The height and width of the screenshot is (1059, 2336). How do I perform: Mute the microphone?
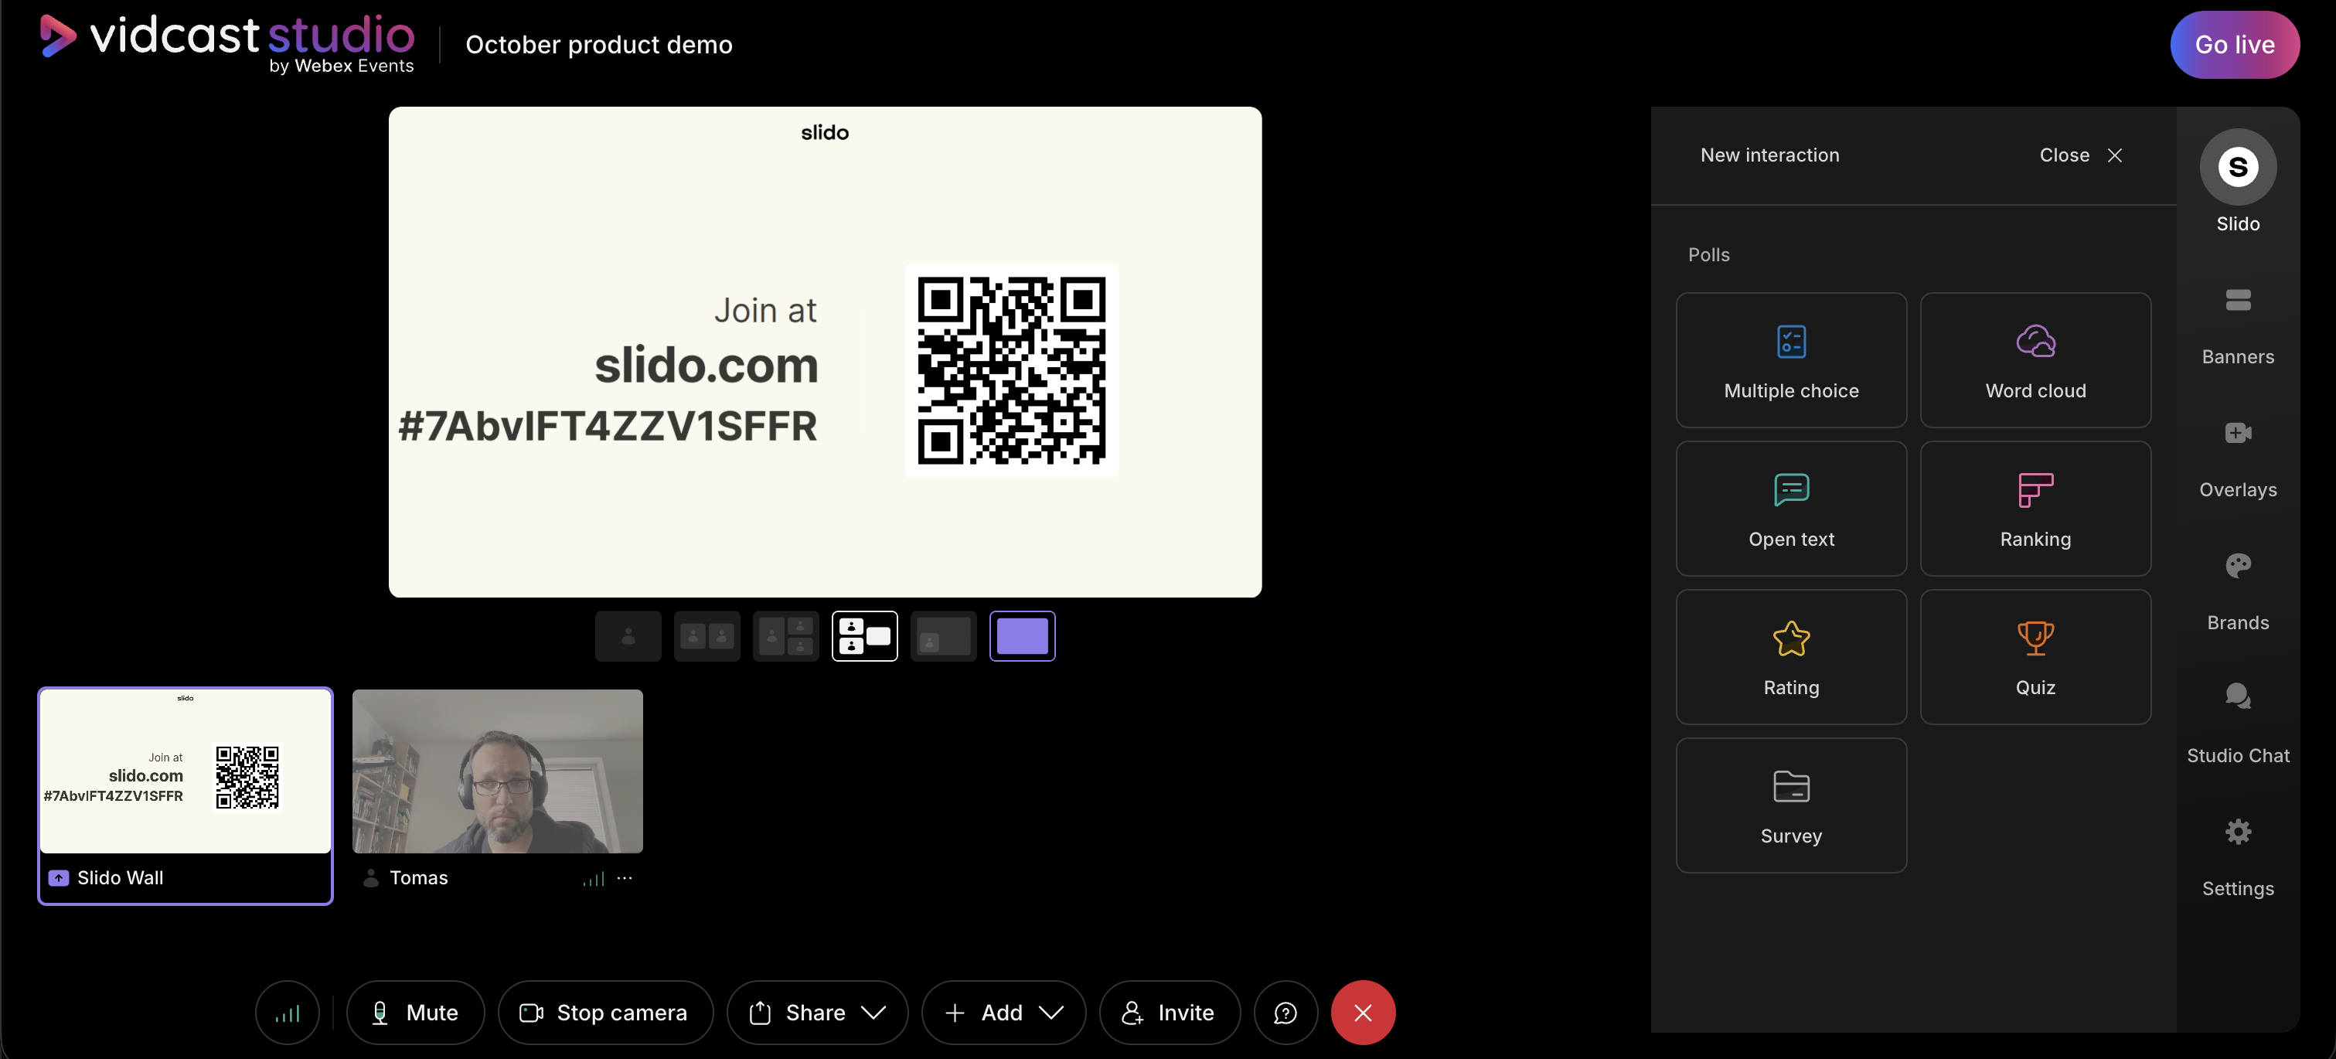(x=415, y=1013)
